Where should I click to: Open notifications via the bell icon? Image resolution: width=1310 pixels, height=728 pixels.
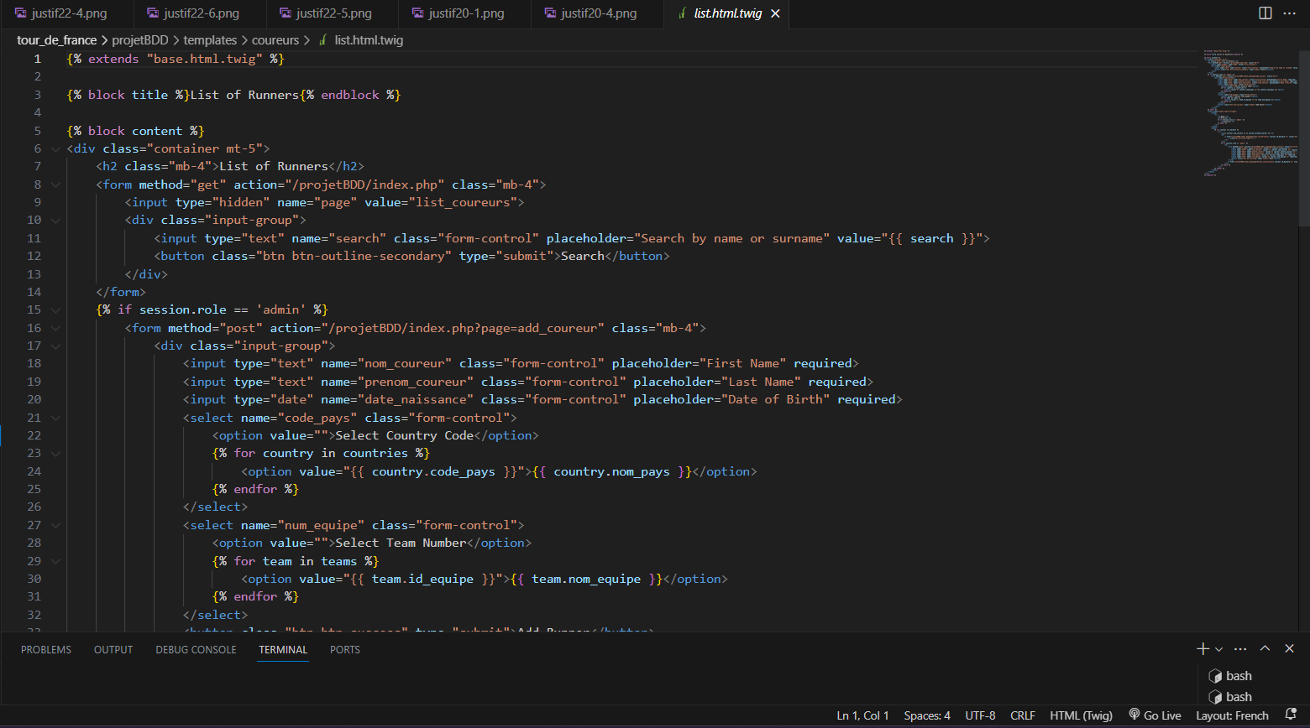coord(1291,715)
